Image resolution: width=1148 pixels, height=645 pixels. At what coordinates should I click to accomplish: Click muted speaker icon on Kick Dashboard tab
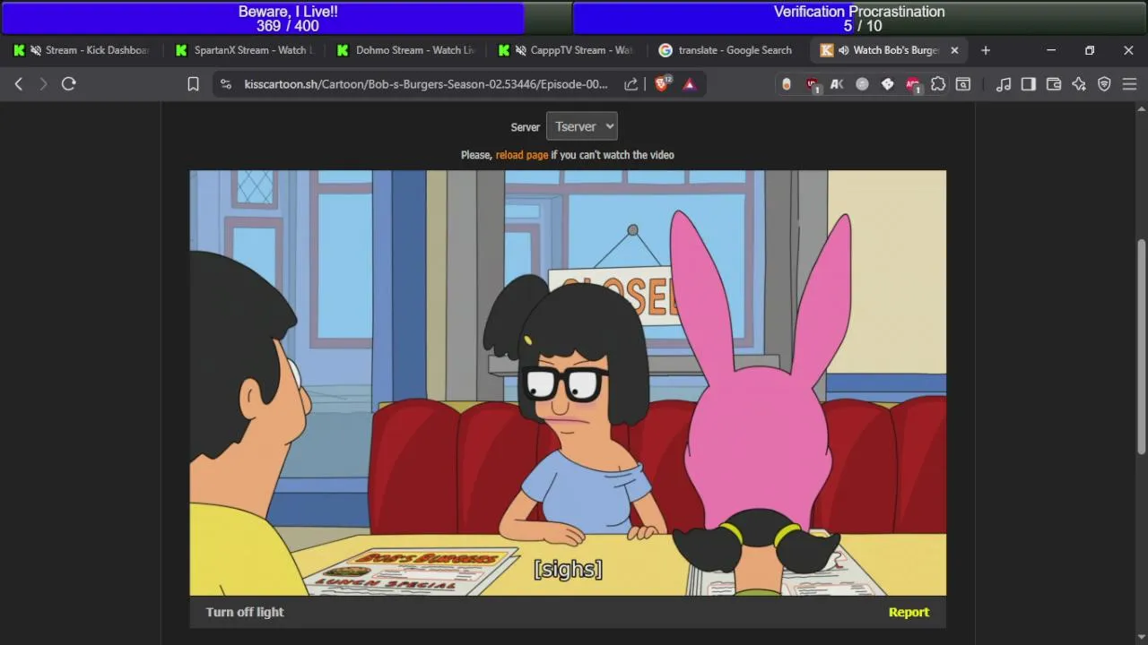click(x=35, y=50)
